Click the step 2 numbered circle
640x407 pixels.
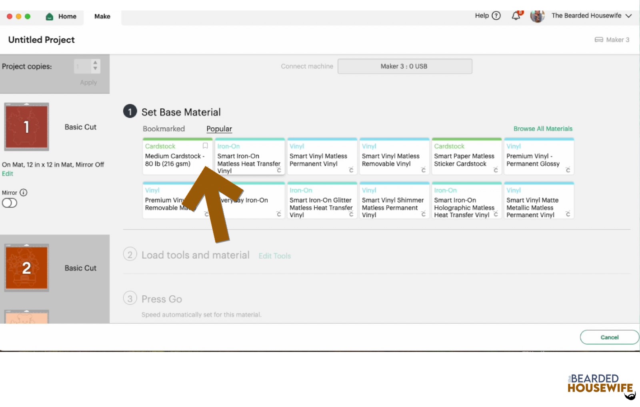point(130,255)
